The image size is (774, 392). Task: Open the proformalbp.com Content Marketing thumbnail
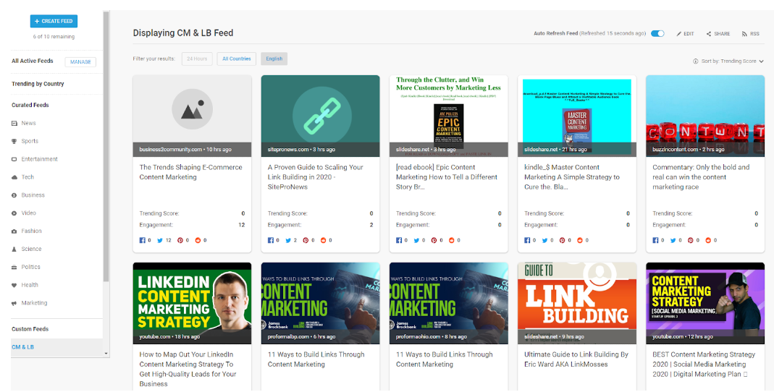[320, 303]
